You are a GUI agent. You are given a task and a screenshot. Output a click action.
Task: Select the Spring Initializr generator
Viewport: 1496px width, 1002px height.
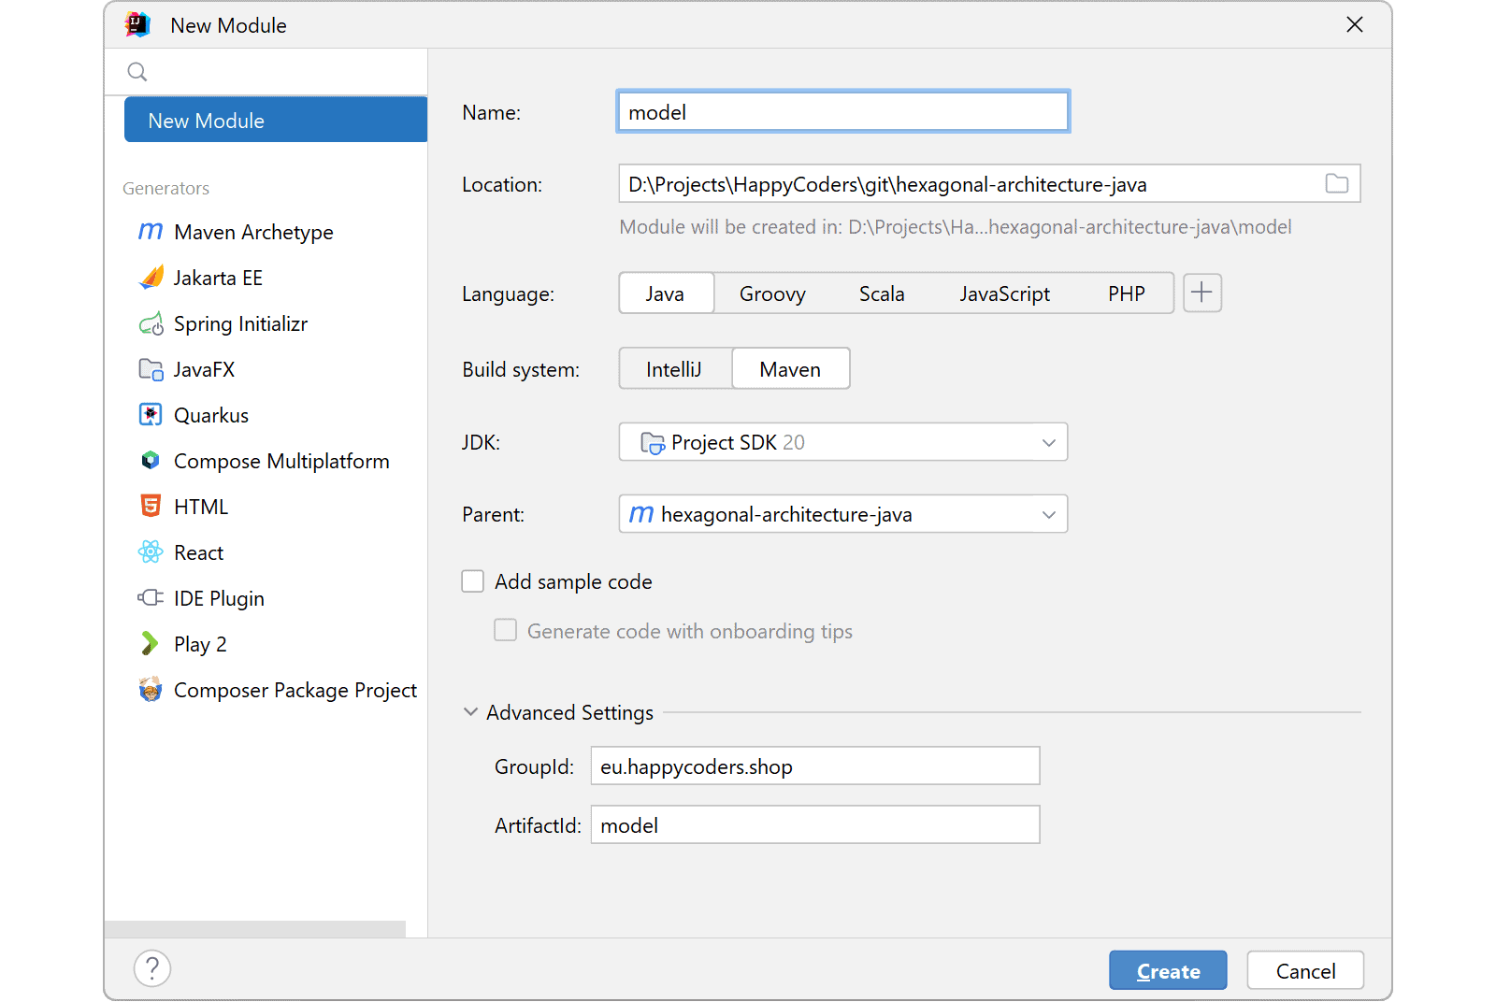tap(240, 323)
